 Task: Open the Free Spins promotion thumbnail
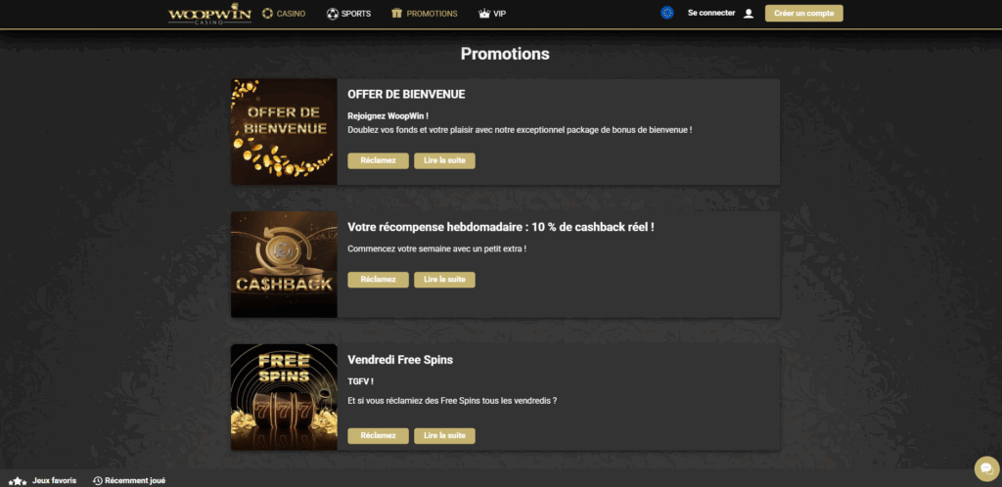[284, 398]
